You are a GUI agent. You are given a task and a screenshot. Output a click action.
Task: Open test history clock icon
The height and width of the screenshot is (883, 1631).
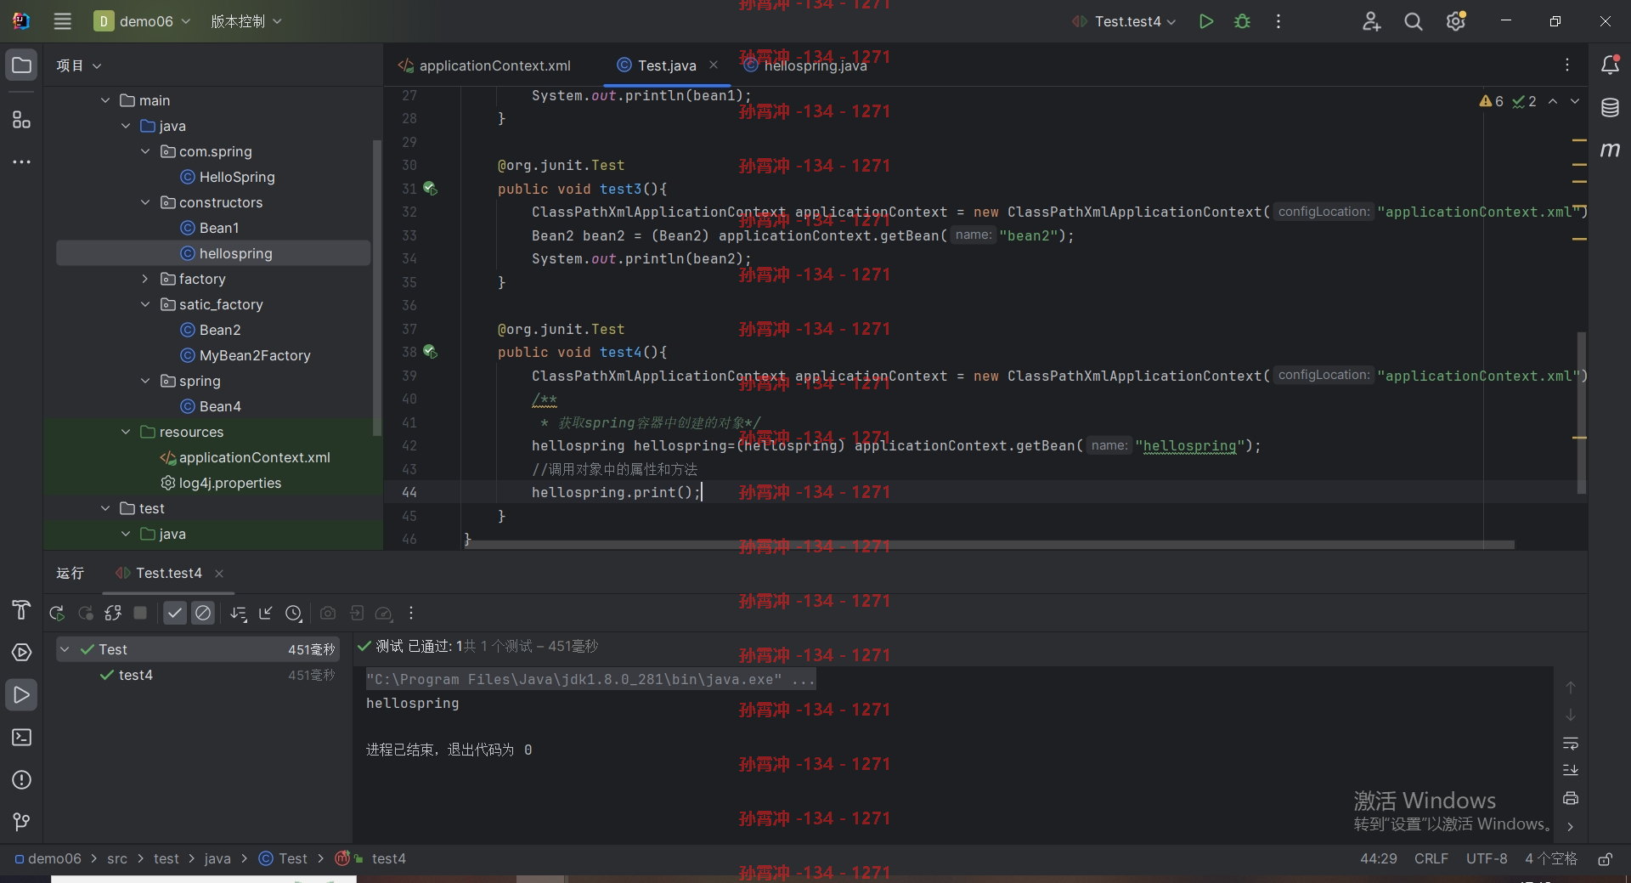click(294, 613)
